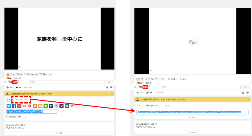Open 埋め込みコード tab in left panel
The height and width of the screenshot is (136, 252).
pyautogui.click(x=21, y=100)
